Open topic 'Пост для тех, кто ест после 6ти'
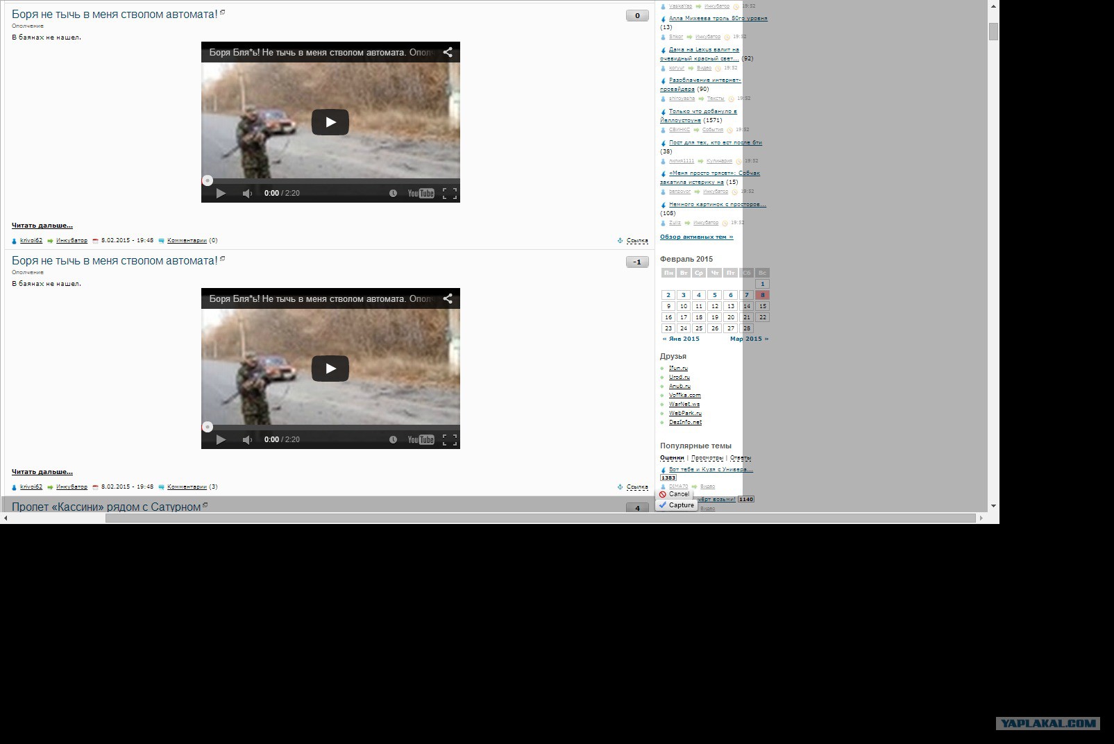Screen dimensions: 1114x744 click(x=716, y=142)
